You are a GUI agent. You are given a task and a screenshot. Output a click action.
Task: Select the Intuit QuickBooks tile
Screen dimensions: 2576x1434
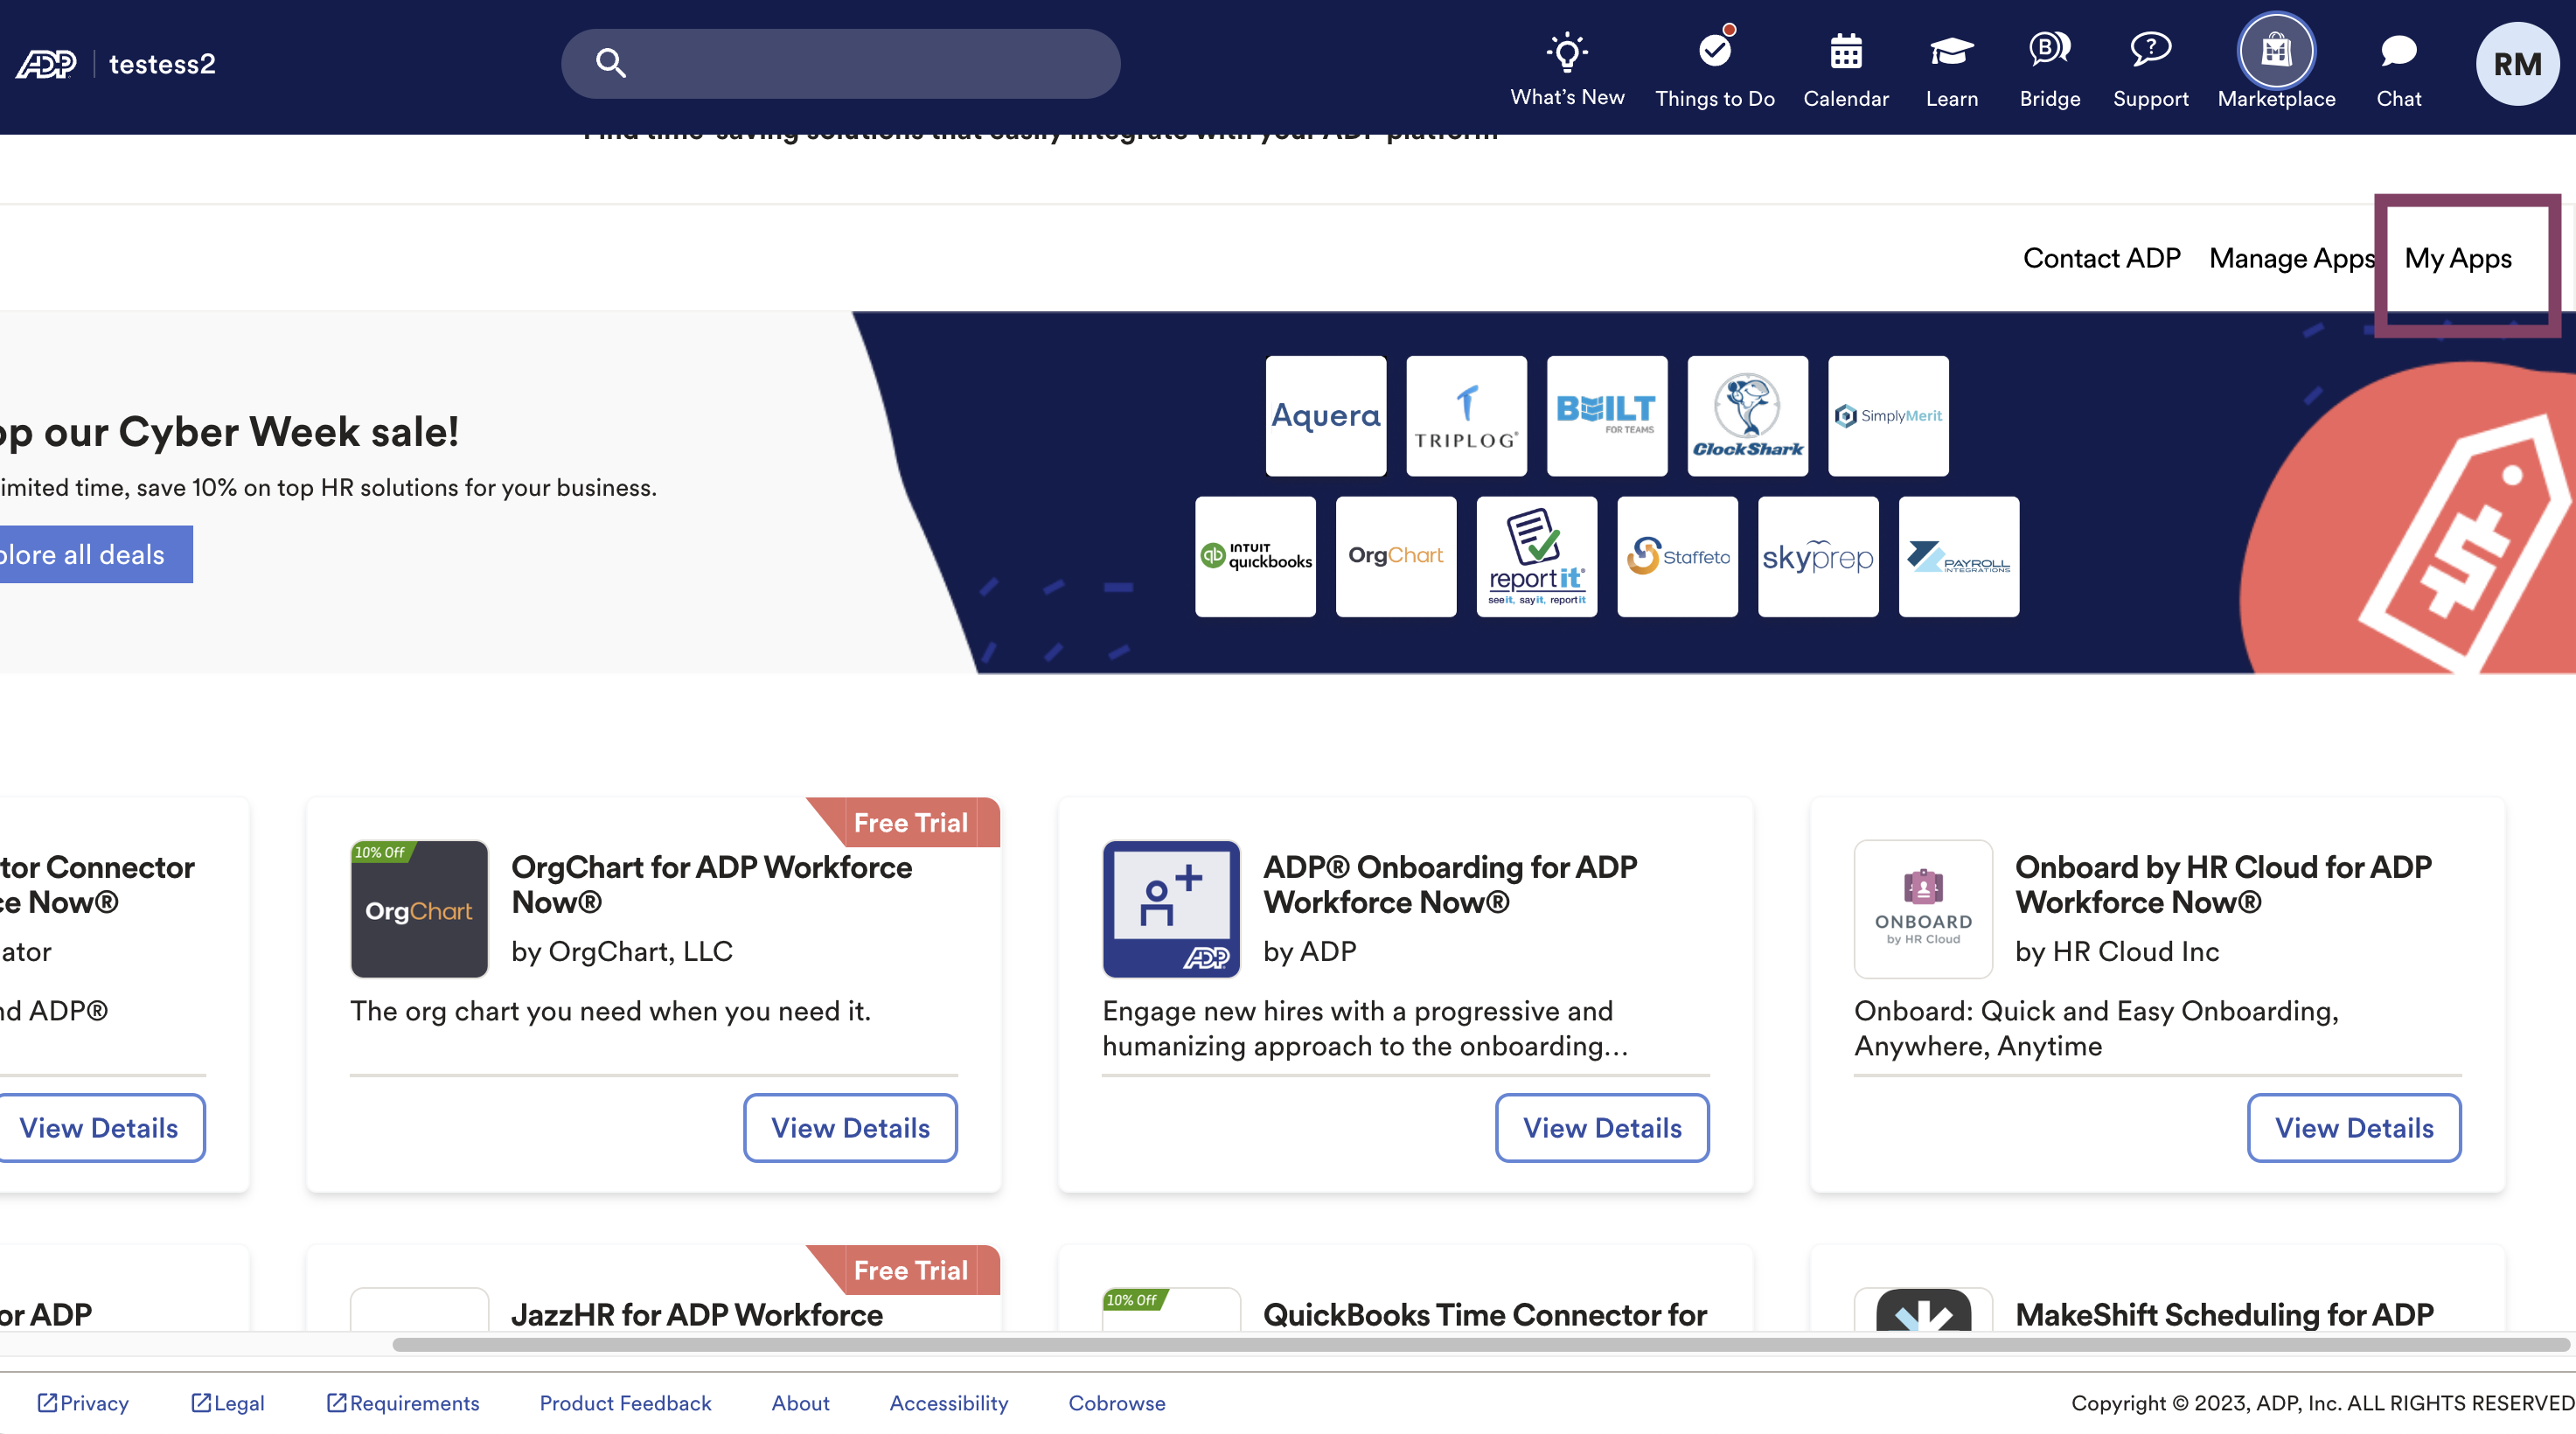[1255, 557]
